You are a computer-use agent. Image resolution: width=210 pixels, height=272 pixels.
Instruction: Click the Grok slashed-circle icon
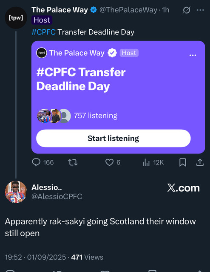pos(186,10)
